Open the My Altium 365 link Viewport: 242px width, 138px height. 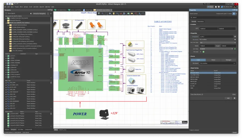(x=226, y=7)
